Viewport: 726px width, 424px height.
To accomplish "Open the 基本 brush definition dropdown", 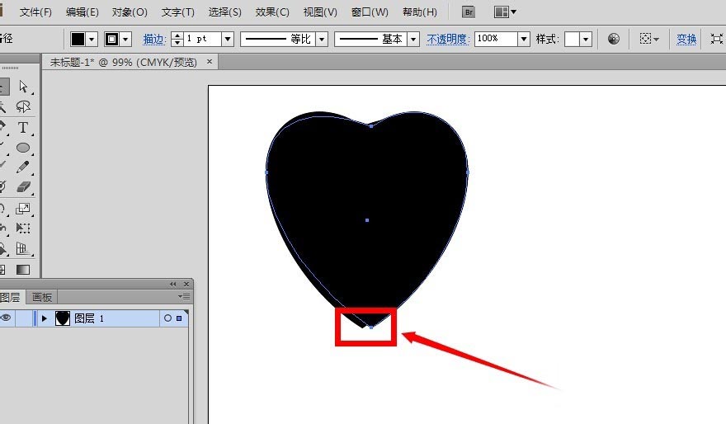I will pyautogui.click(x=413, y=40).
